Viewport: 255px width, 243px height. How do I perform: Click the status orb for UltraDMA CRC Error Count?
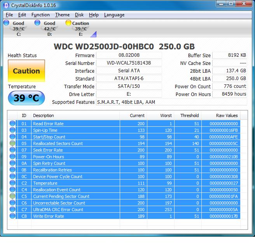12,210
